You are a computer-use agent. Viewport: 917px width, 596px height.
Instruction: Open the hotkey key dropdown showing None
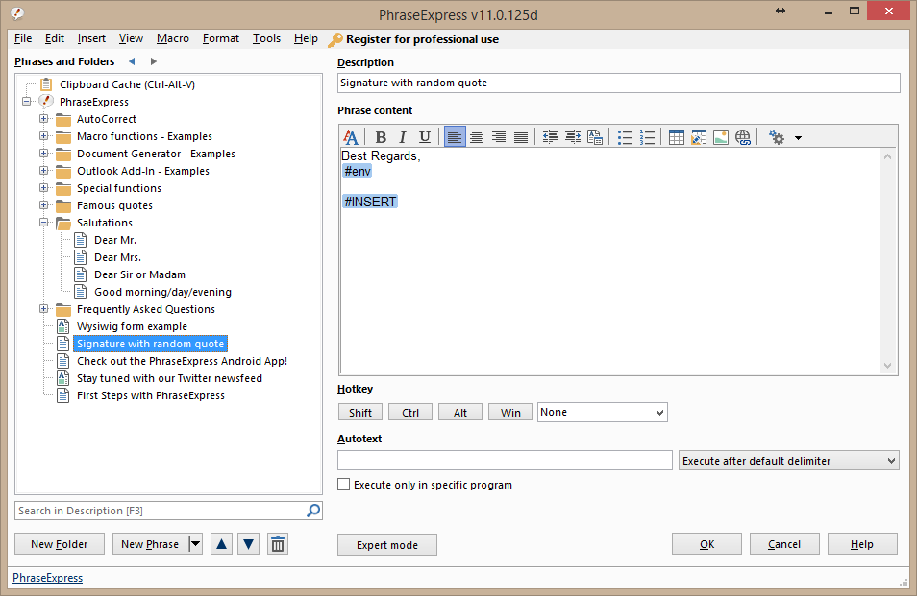coord(602,413)
